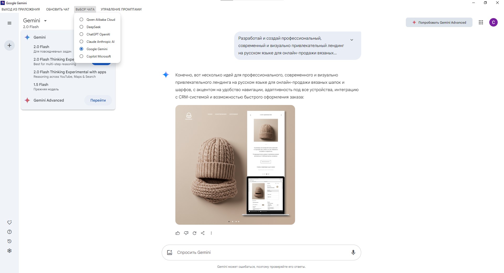
Task: Click the Перейти button for Gemini Advanced
Action: [x=98, y=100]
